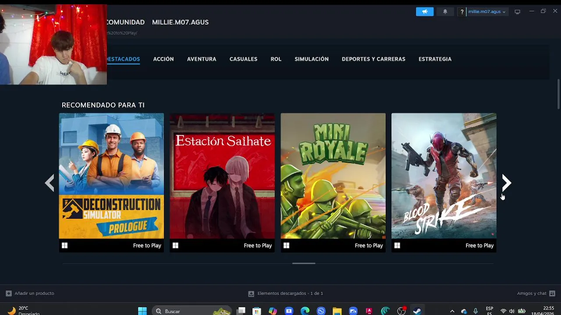Click Free to Play under Mini Royale

(x=369, y=245)
